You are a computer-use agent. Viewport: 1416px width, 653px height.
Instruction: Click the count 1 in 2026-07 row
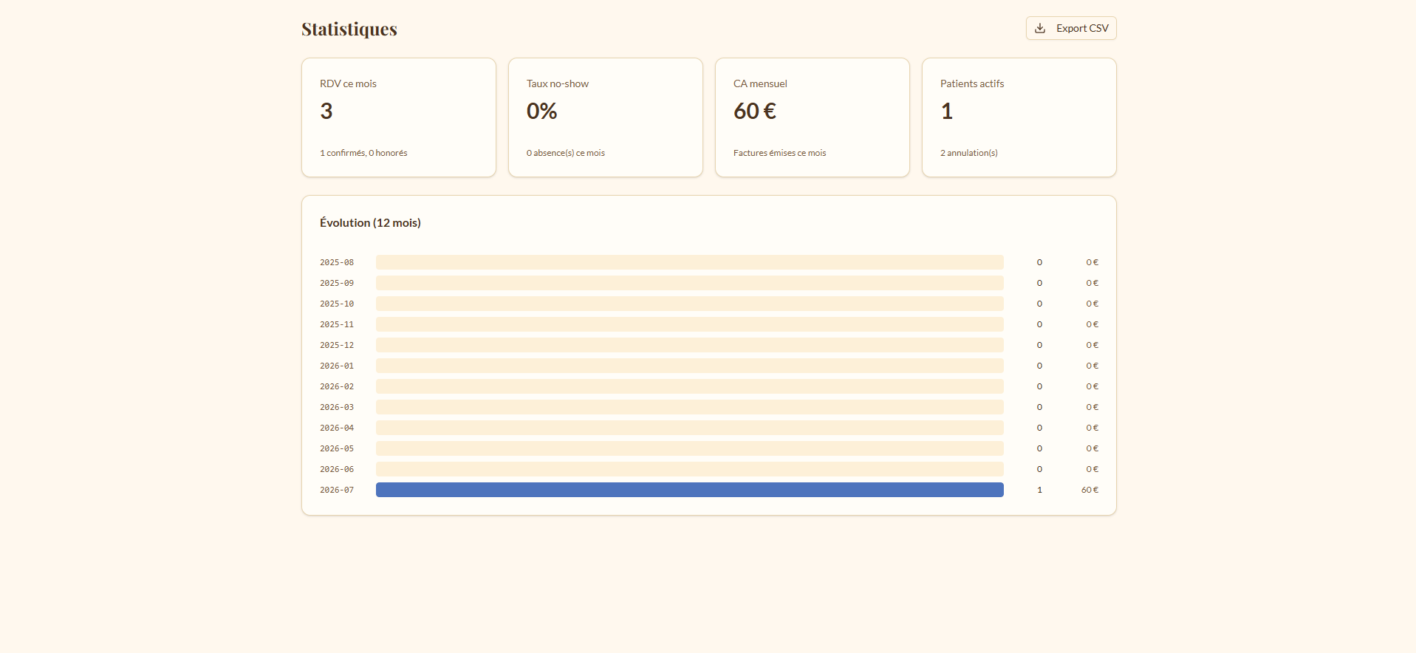pos(1039,490)
